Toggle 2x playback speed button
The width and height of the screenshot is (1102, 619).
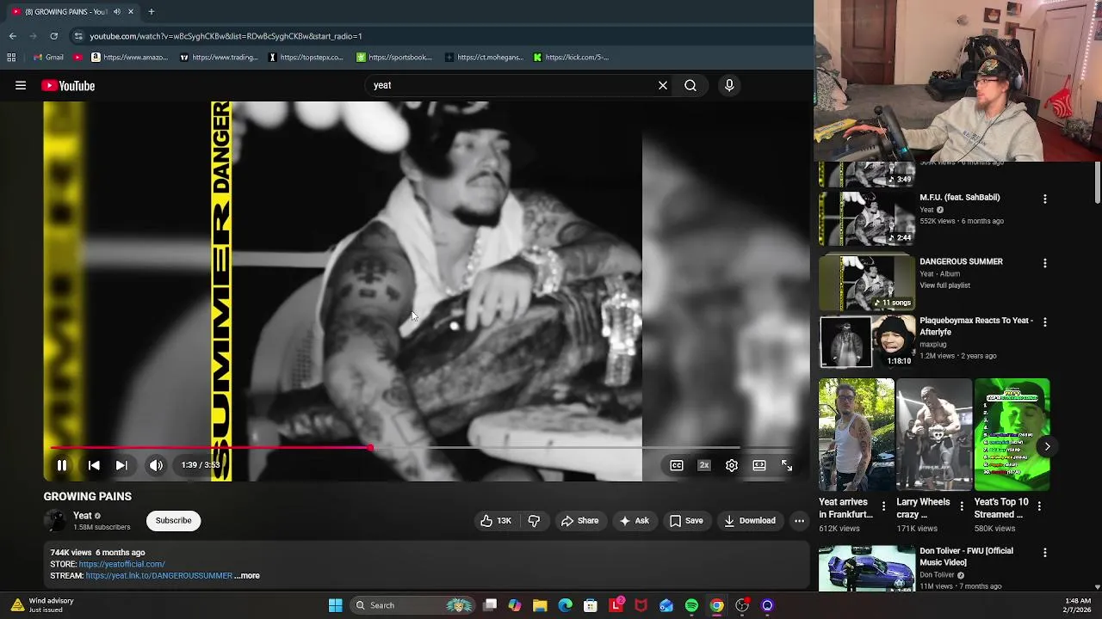pos(704,465)
